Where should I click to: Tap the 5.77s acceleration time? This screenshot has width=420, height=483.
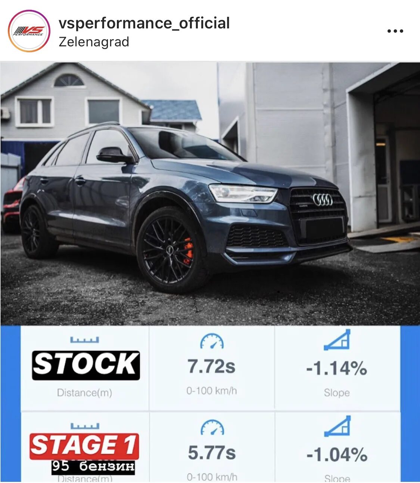[212, 453]
